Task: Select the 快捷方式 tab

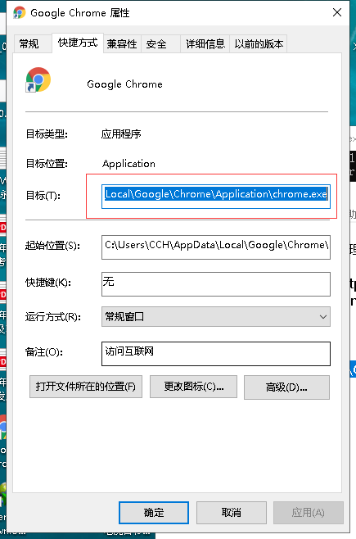Action: (78, 43)
